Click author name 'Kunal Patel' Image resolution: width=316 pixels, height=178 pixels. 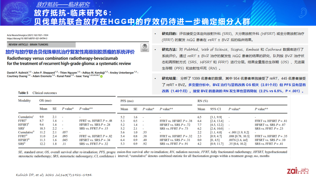(64, 76)
